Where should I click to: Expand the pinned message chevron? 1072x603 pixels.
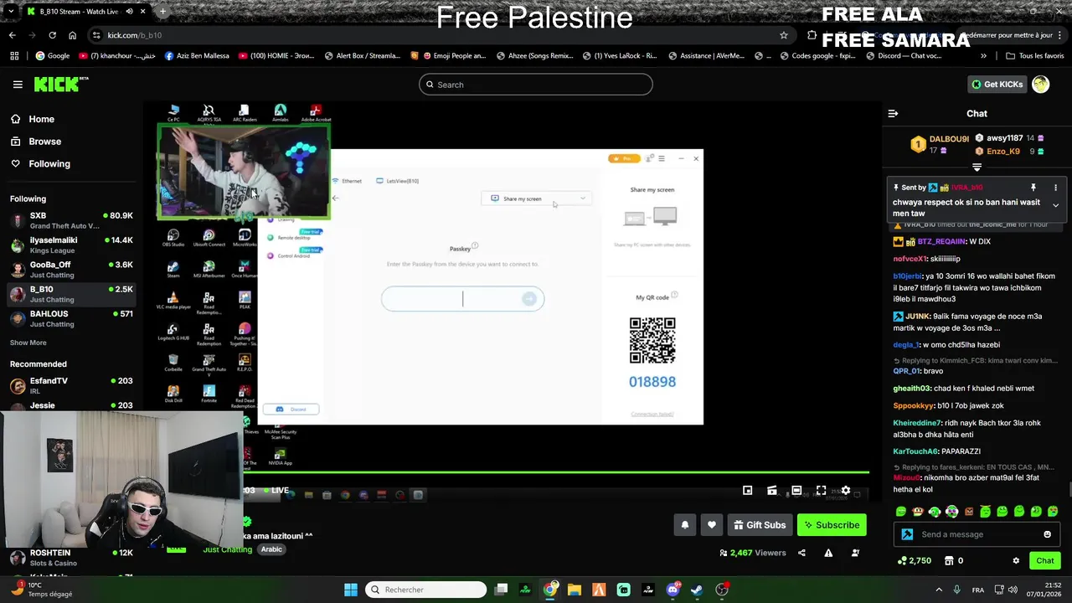click(x=1055, y=205)
